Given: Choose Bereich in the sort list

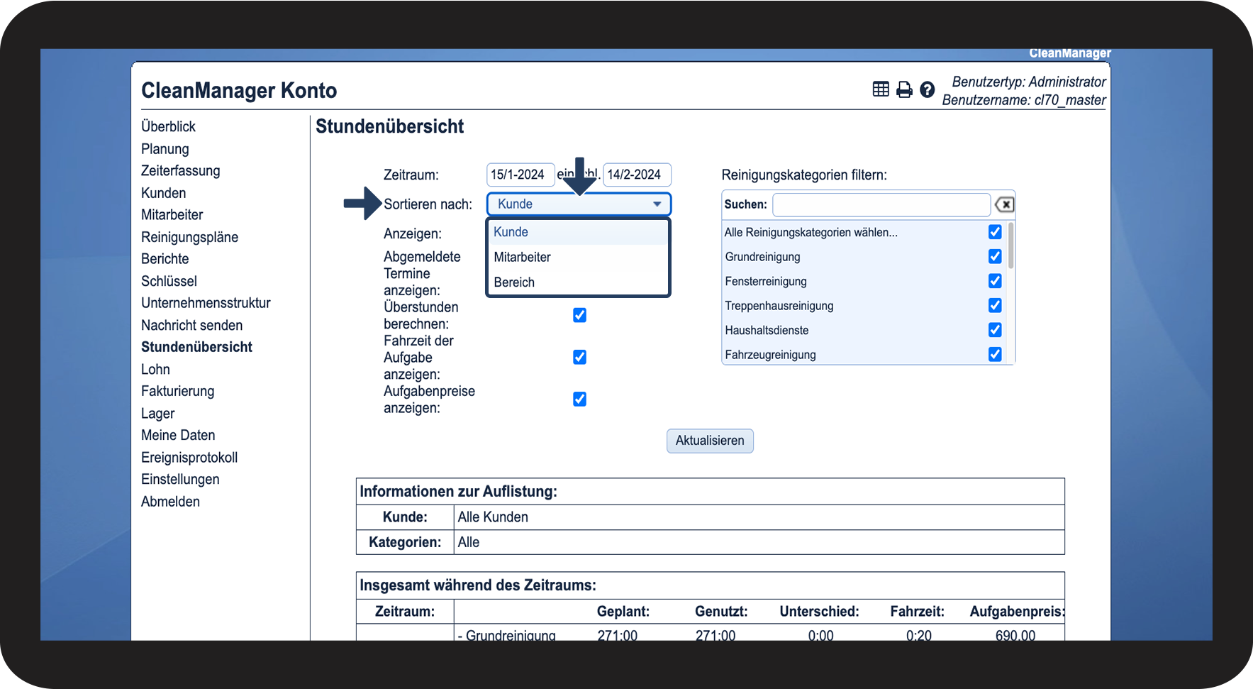Looking at the screenshot, I should [x=514, y=282].
